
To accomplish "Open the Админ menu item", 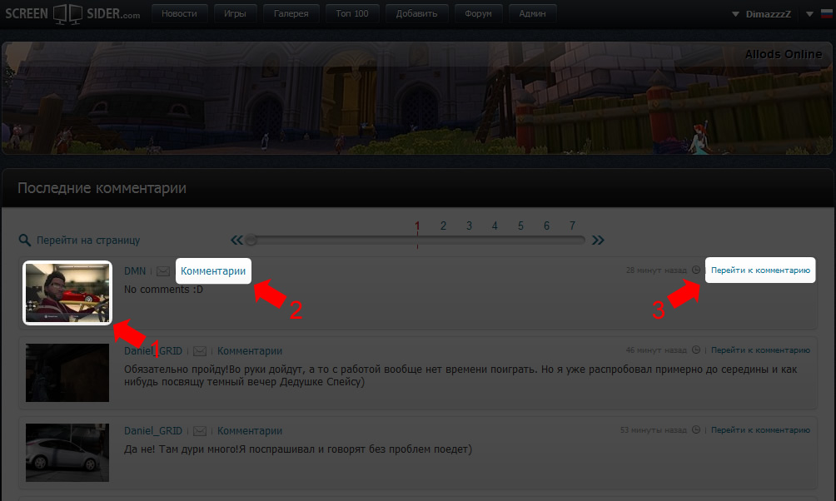I will [533, 13].
